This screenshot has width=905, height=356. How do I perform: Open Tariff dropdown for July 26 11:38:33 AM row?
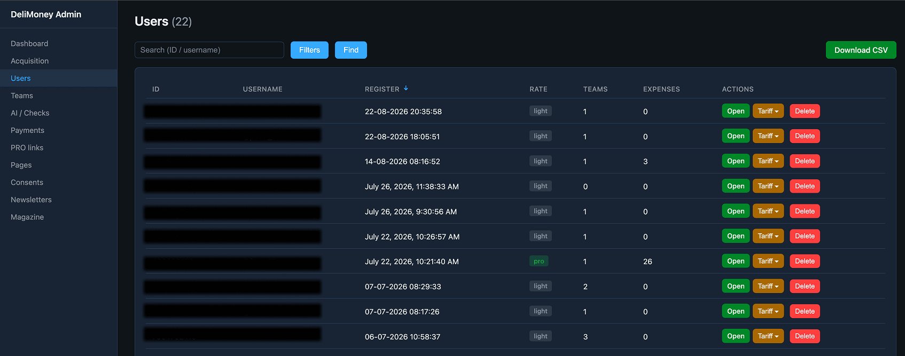[768, 186]
